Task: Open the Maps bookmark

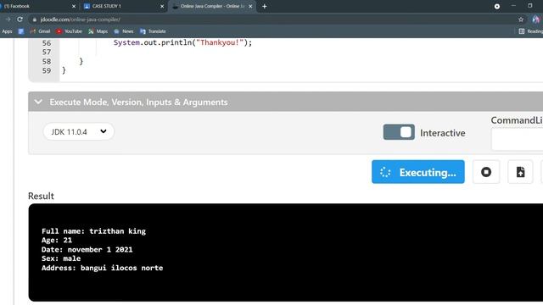Action: [x=98, y=31]
